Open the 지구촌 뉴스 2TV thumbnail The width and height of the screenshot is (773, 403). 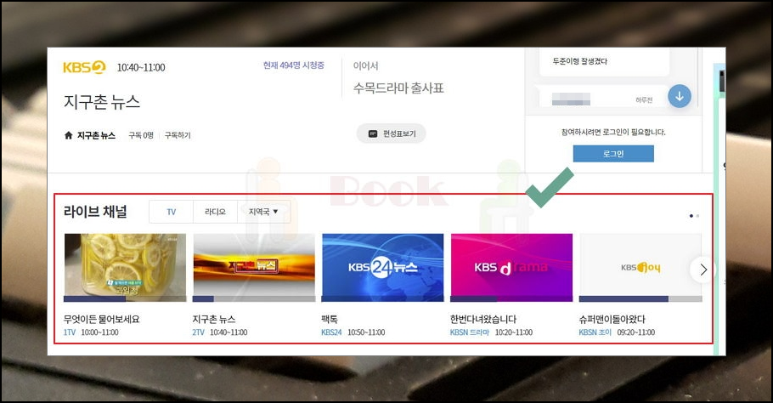[254, 265]
